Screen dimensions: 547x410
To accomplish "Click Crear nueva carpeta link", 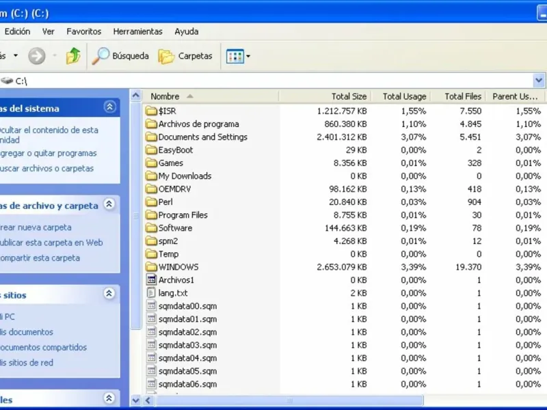I will 36,228.
